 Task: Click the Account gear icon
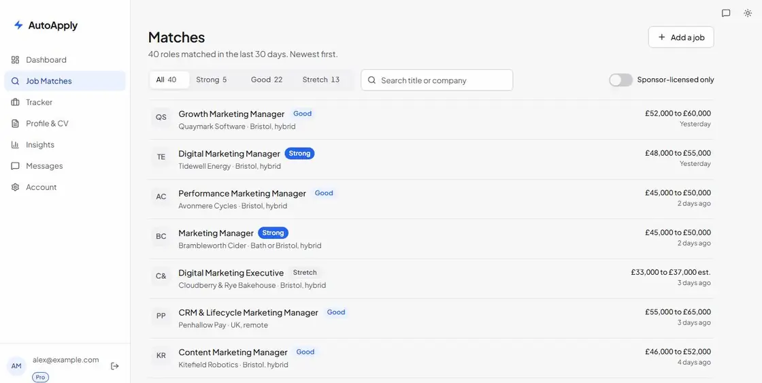(15, 187)
